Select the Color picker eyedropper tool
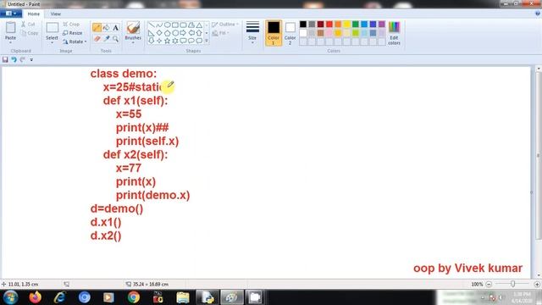Screen dimensions: 542x305 107,38
